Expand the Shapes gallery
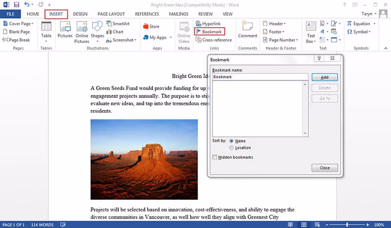This screenshot has height=228, width=391. click(97, 32)
